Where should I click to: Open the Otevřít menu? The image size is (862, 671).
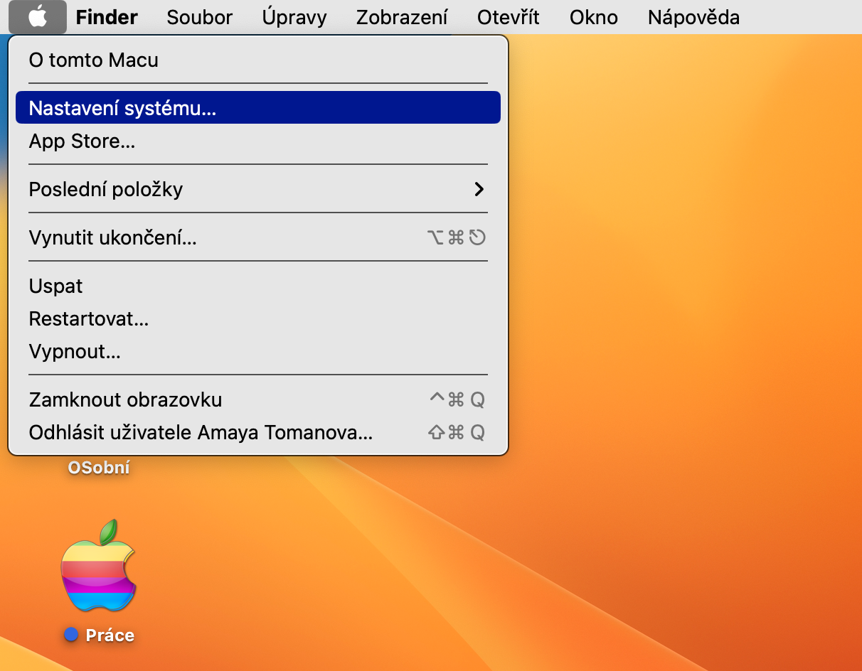click(509, 17)
